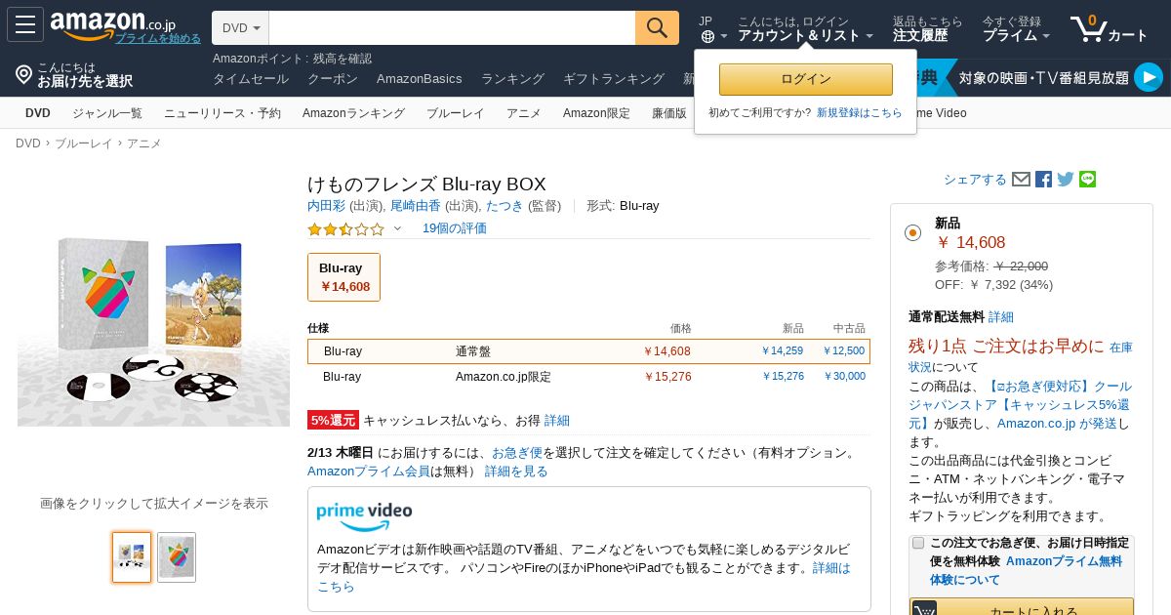Viewport: 1171px width, 615px height.
Task: Go to the ランキング menu item
Action: [512, 79]
